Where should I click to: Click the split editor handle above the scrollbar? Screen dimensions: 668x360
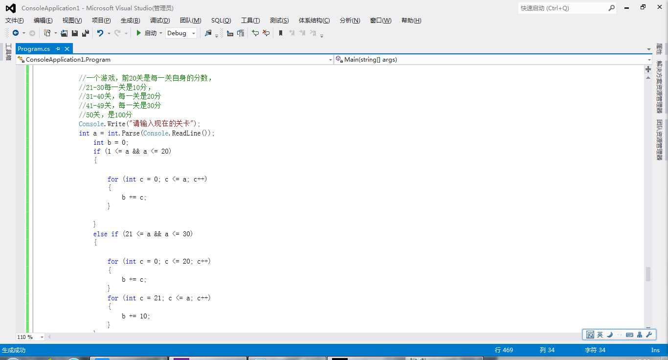tap(648, 69)
